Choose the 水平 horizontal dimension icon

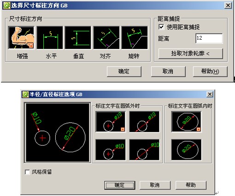pos(50,38)
